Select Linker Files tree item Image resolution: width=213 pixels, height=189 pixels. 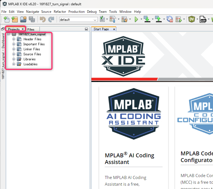pyautogui.click(x=32, y=49)
